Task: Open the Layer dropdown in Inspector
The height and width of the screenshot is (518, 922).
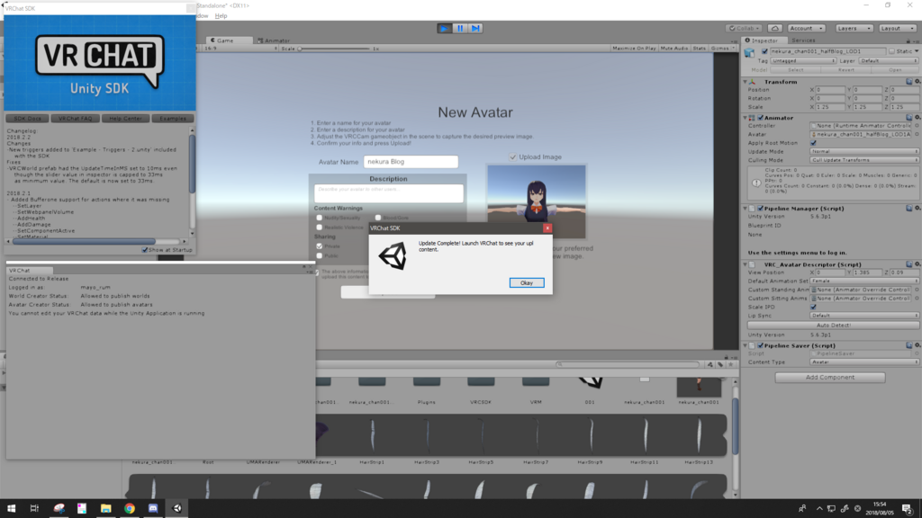Action: click(888, 60)
